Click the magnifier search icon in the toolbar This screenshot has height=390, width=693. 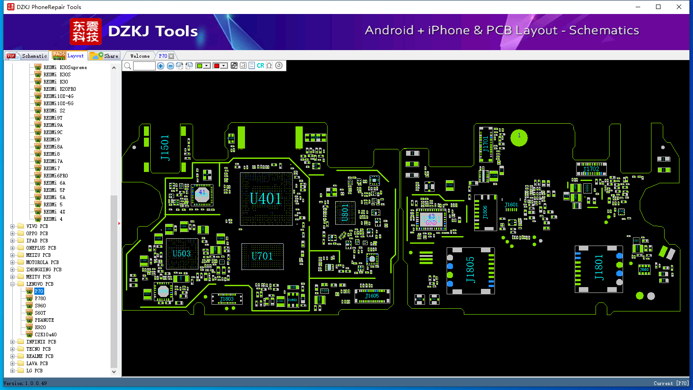[128, 66]
